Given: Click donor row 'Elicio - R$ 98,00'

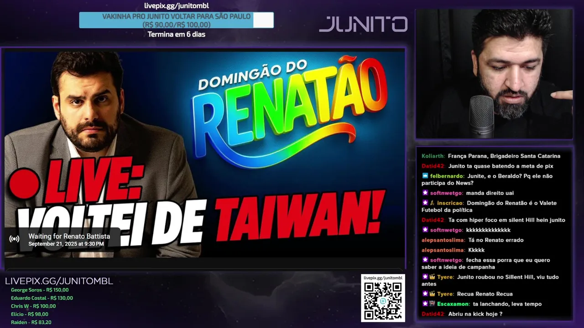Looking at the screenshot, I should coord(30,314).
